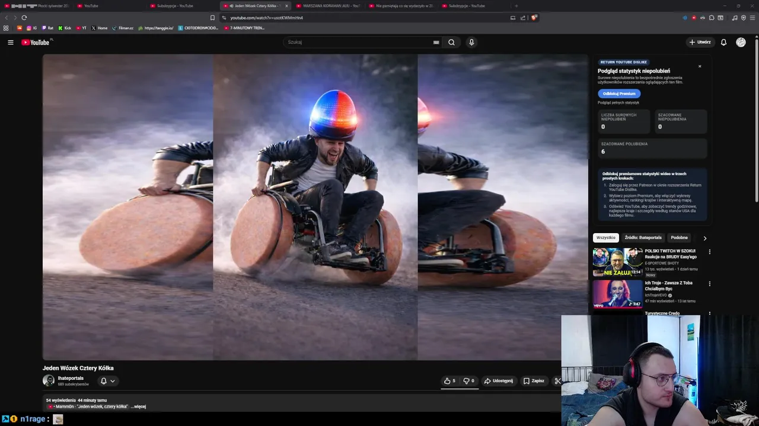Click the search magnifier button
Viewport: 759px width, 426px height.
(x=451, y=42)
